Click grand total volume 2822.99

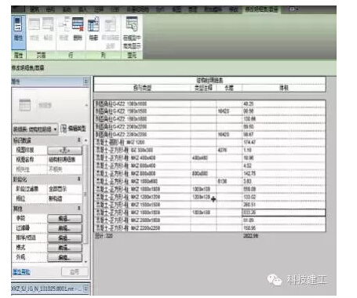click(250, 236)
